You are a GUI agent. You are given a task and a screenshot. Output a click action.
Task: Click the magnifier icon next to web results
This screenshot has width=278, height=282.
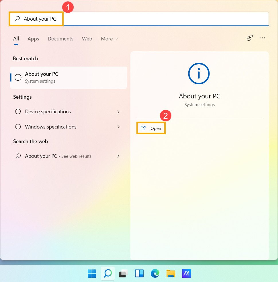(x=18, y=156)
